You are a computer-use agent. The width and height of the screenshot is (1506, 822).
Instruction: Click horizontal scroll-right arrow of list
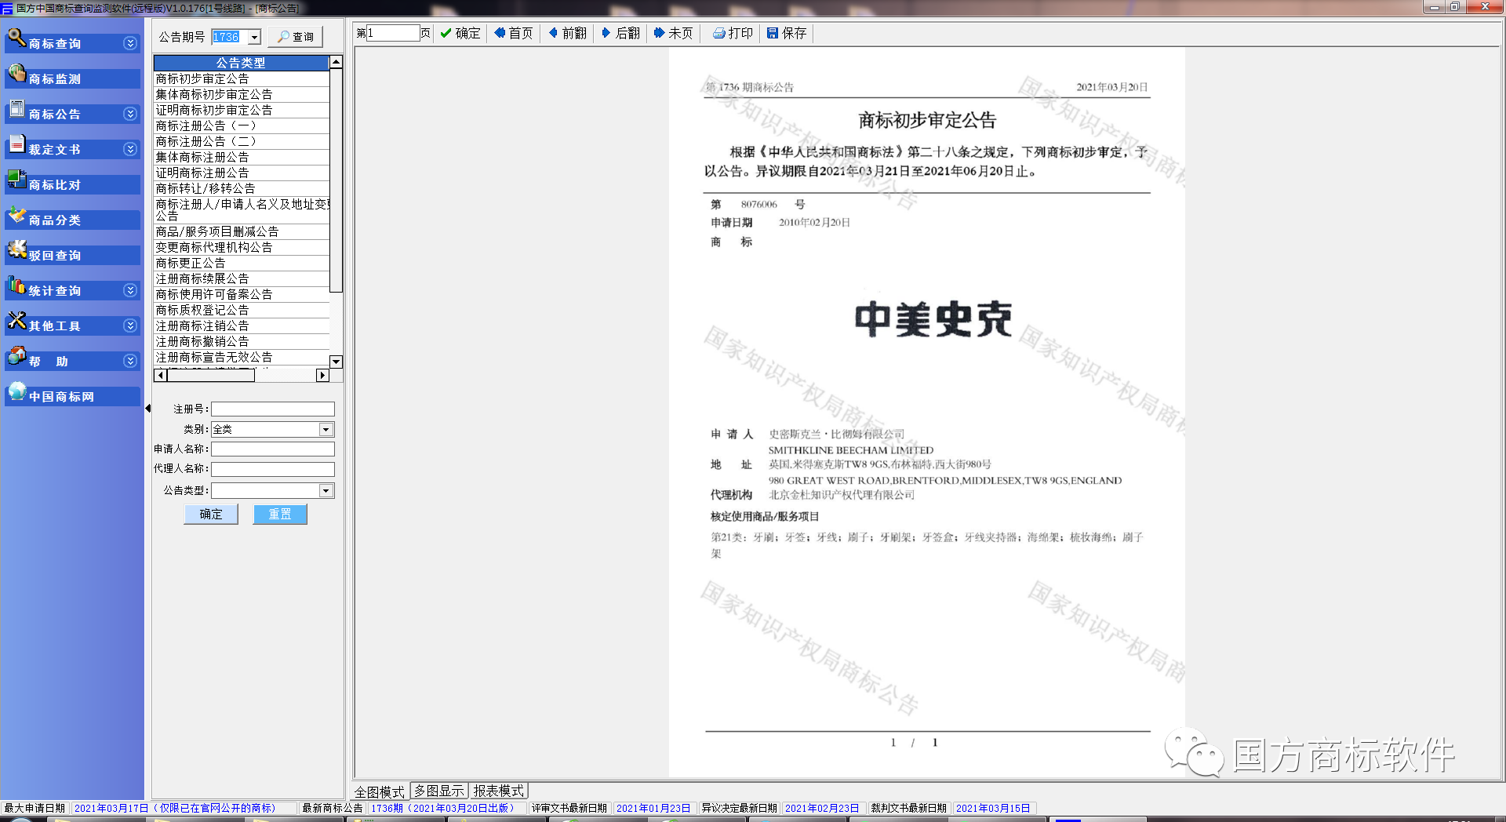pos(322,376)
